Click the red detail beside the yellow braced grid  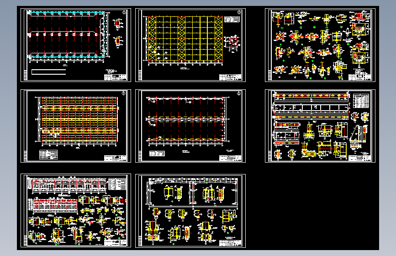[232, 42]
